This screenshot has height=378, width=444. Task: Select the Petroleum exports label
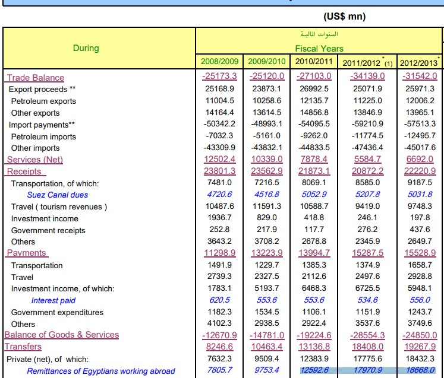pyautogui.click(x=43, y=101)
